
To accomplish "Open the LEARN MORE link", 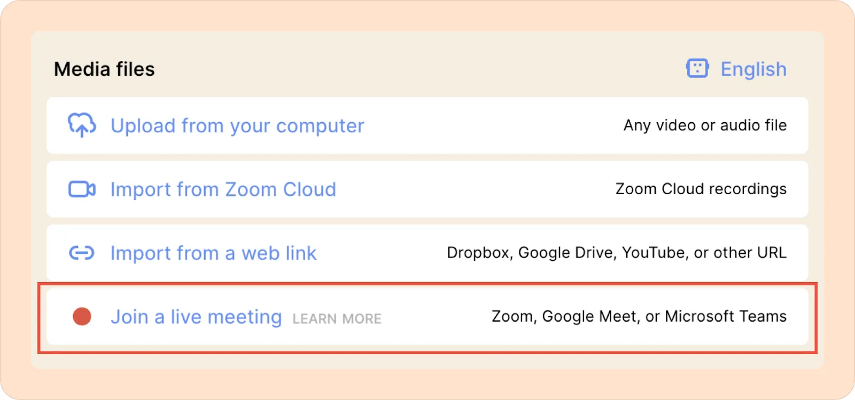I will click(337, 319).
